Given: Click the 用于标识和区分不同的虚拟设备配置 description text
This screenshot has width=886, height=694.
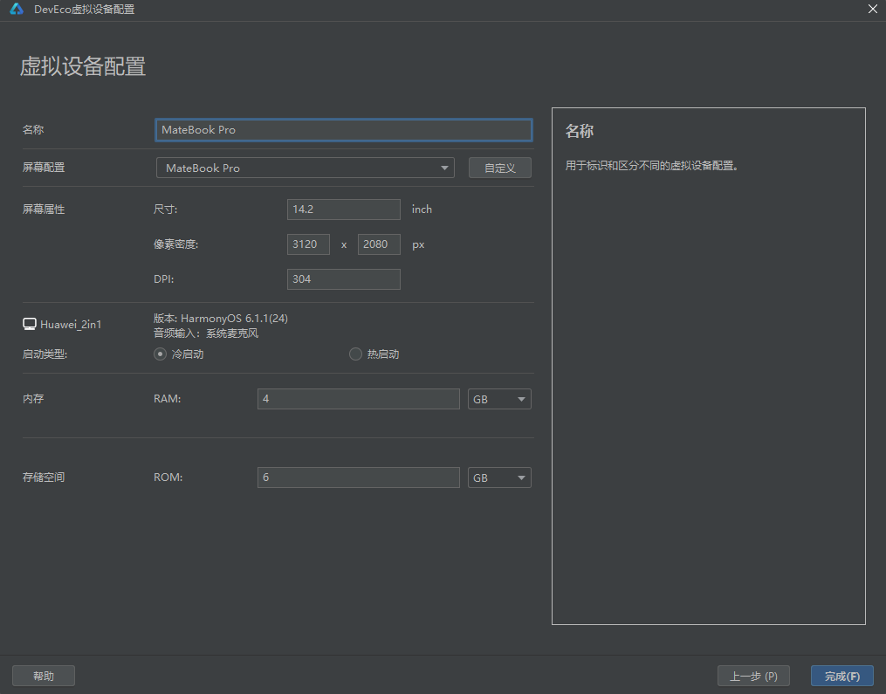Looking at the screenshot, I should pyautogui.click(x=651, y=166).
